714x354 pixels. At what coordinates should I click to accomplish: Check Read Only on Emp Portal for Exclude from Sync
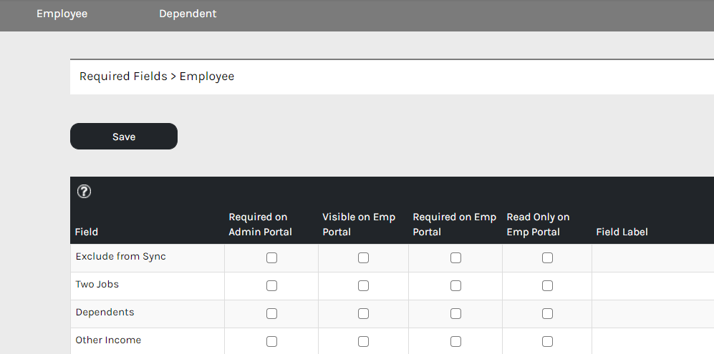click(547, 258)
